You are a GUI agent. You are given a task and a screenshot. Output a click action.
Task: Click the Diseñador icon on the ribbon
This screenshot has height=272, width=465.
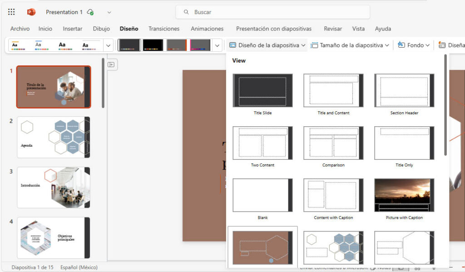[441, 45]
